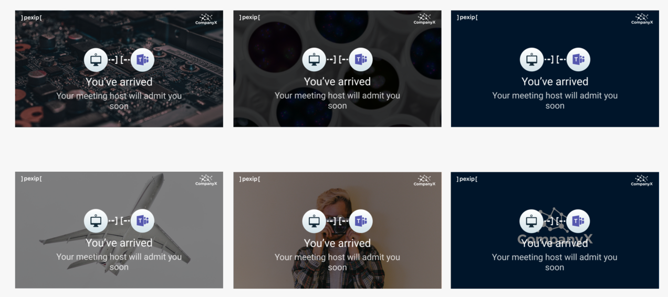
Task: Click the Teams icon on the top plain navy theme
Action: [x=578, y=60]
